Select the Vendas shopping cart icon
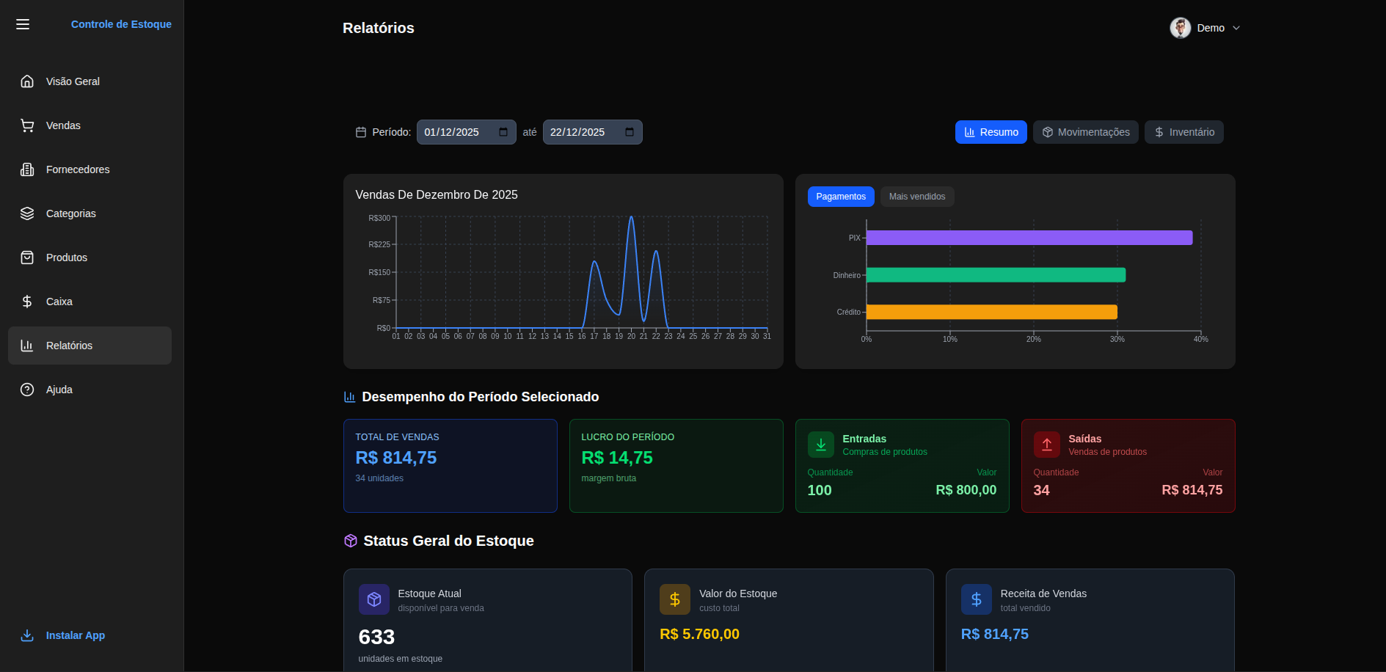Screen dimensions: 1386x672 pyautogui.click(x=27, y=125)
